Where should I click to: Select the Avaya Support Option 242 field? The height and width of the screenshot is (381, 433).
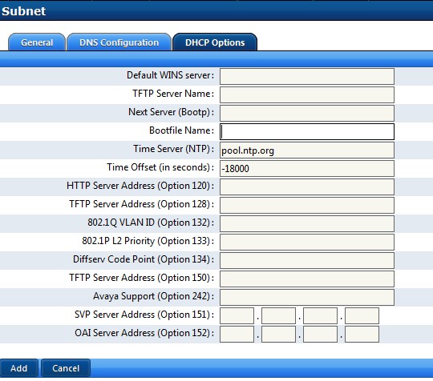307,297
